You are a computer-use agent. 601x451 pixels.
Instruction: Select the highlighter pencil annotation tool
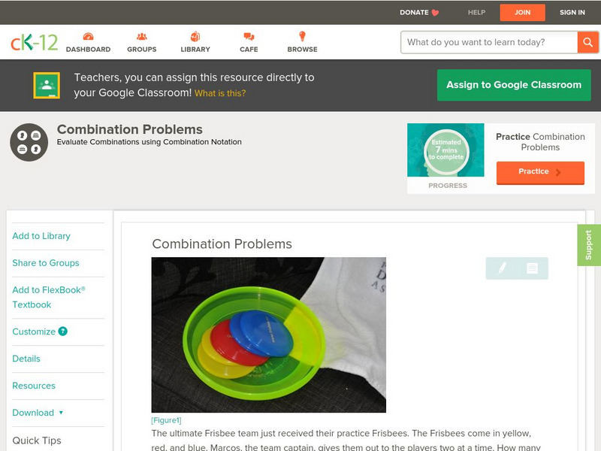[502, 268]
